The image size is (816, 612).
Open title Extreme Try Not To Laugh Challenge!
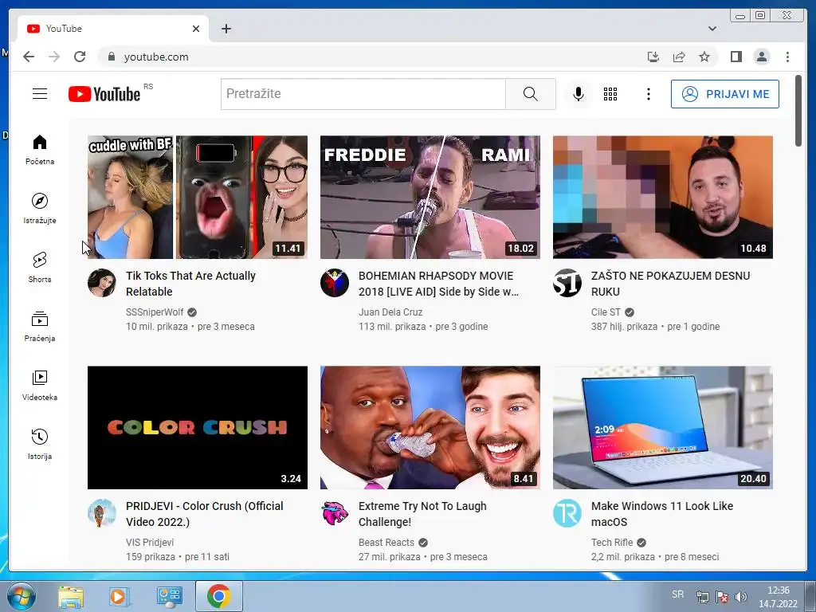pyautogui.click(x=422, y=514)
